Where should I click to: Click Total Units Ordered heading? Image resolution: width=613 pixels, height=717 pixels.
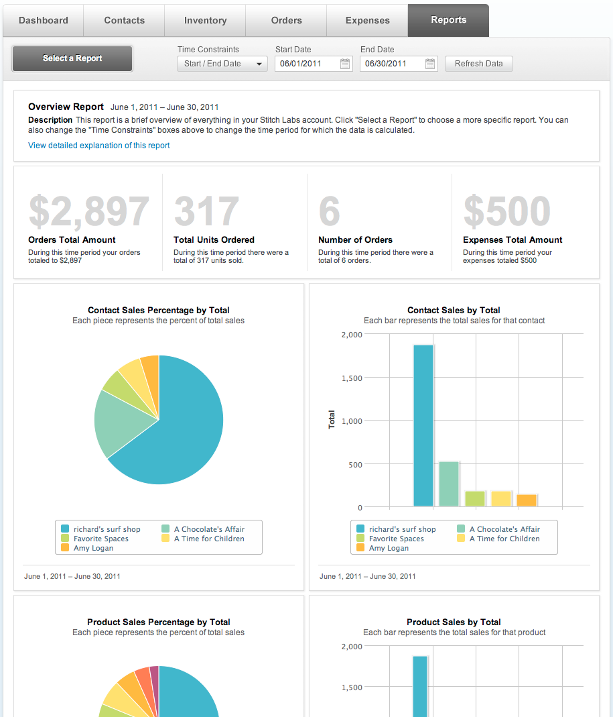coord(214,239)
